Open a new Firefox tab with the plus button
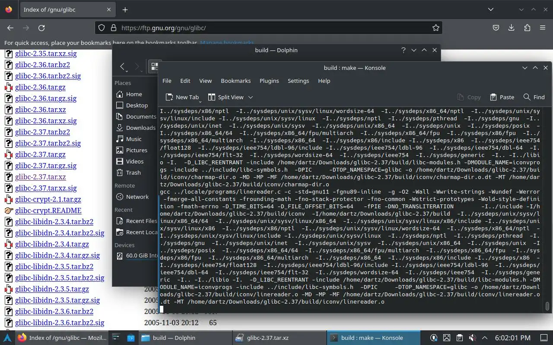553x345 pixels. 125,9
